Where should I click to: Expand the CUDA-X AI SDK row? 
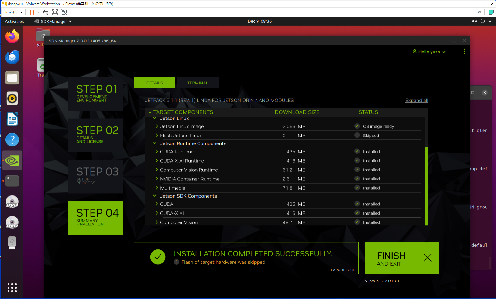click(x=157, y=213)
